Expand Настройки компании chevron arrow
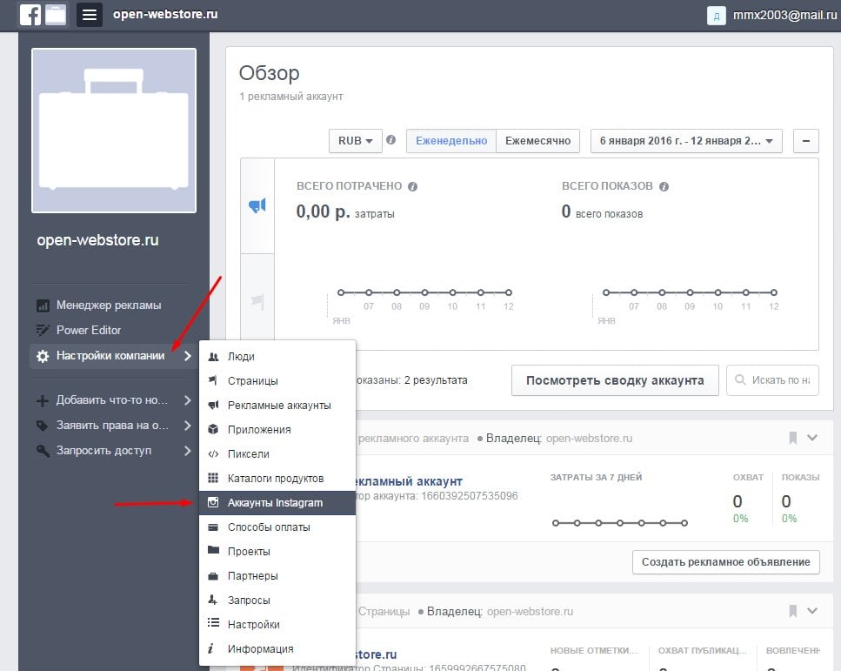The image size is (841, 671). tap(187, 356)
